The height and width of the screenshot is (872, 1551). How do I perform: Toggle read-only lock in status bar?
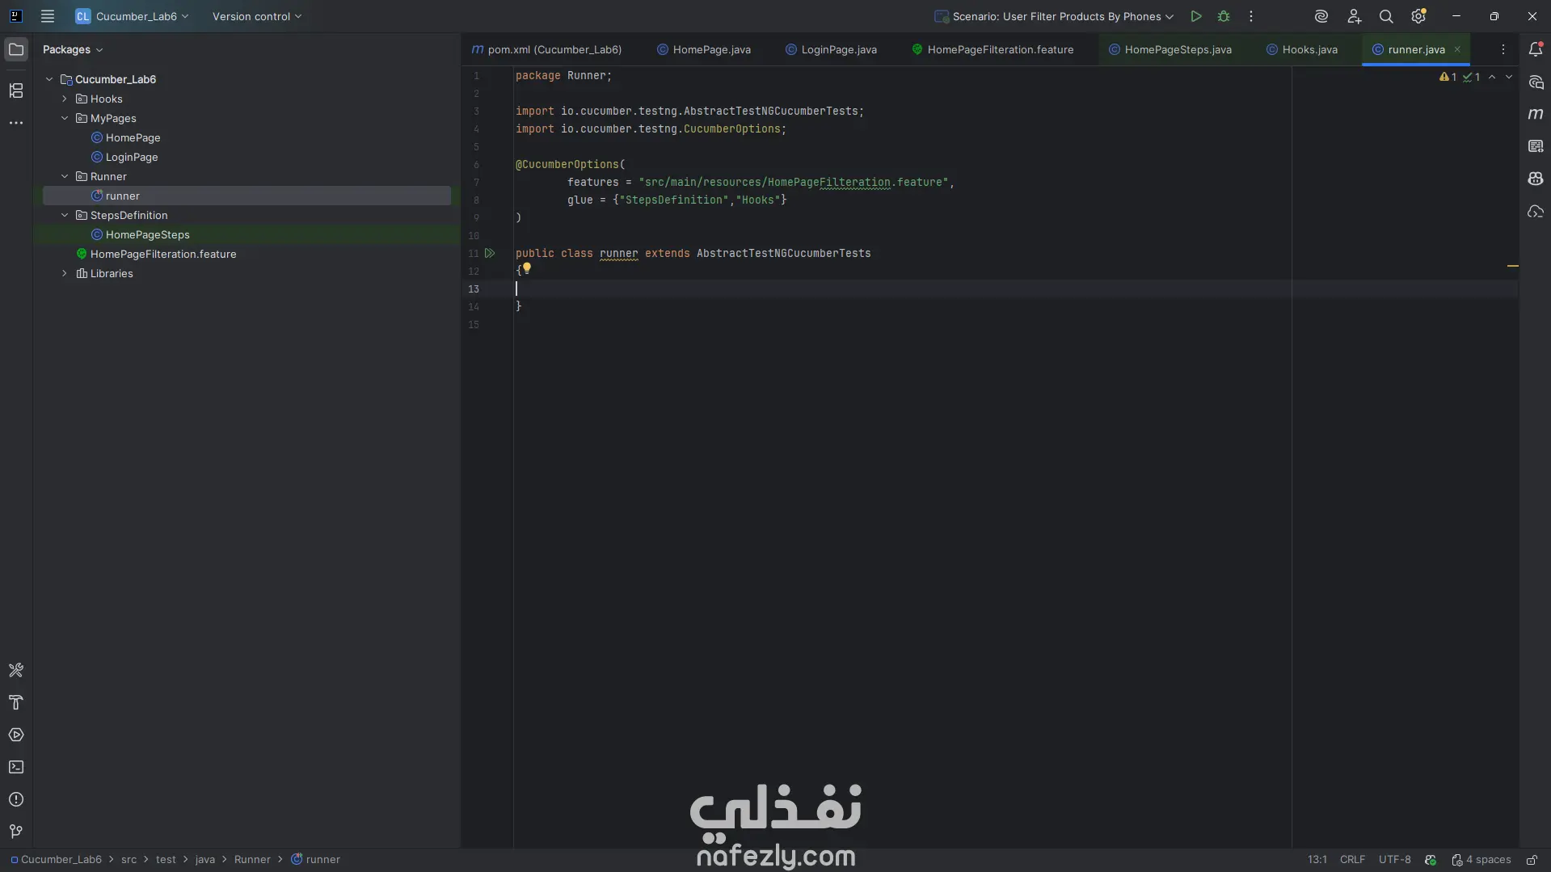(1532, 860)
